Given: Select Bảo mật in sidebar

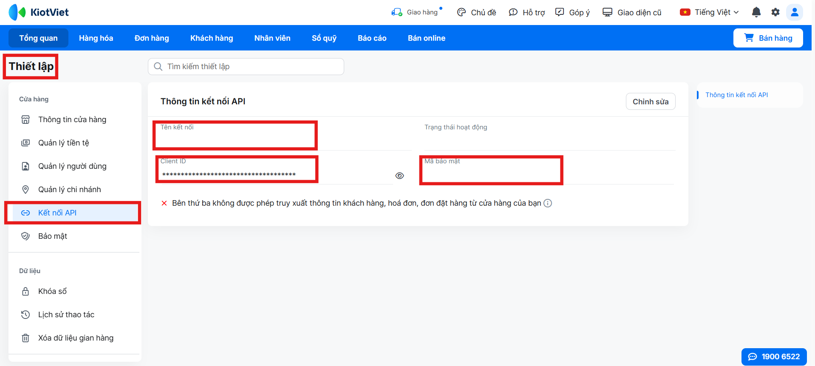Looking at the screenshot, I should click(x=74, y=236).
